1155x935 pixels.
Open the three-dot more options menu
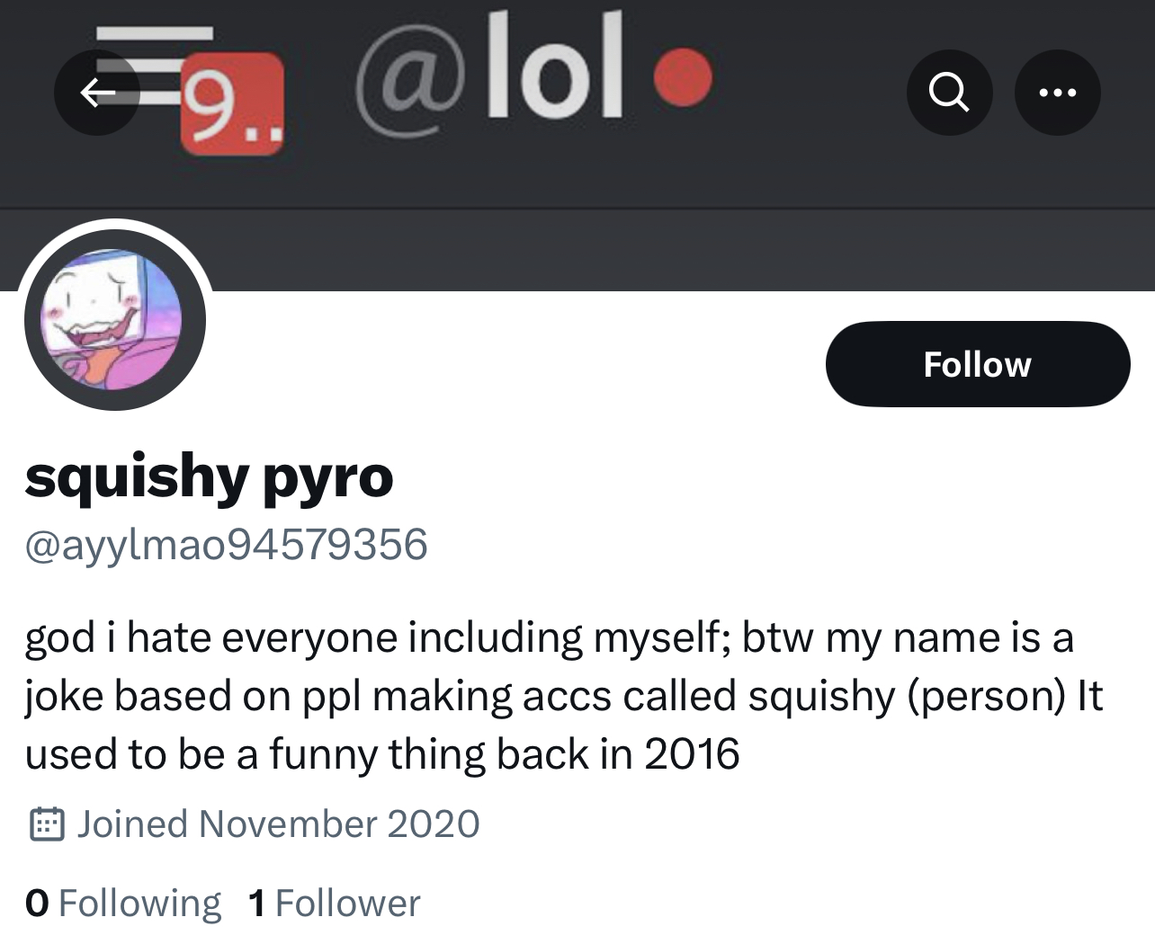[x=1057, y=93]
